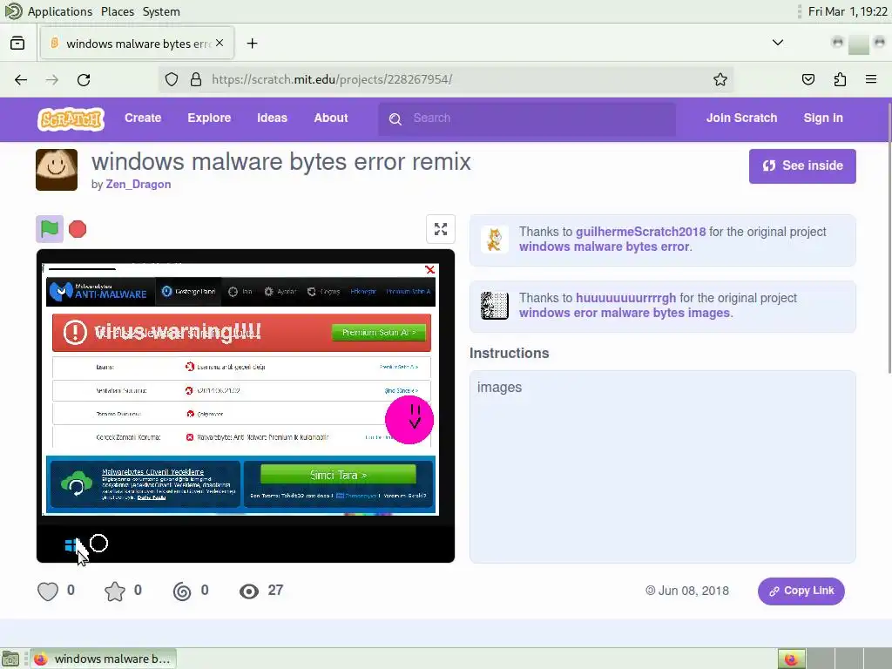Open windows eror malware bytes images project

click(625, 313)
